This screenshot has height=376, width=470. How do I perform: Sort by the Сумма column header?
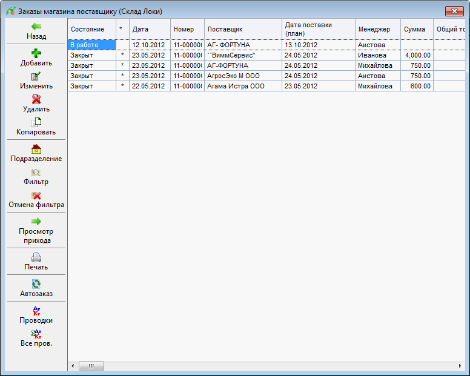[415, 29]
